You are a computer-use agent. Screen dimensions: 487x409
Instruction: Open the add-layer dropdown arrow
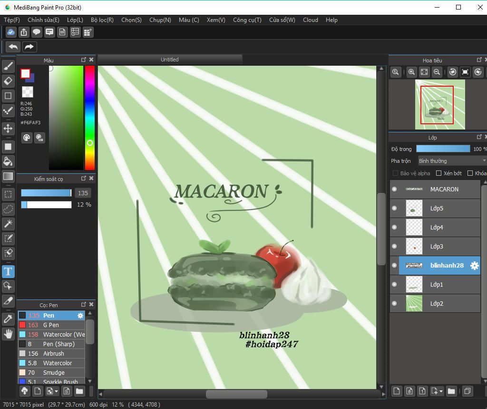[441, 391]
